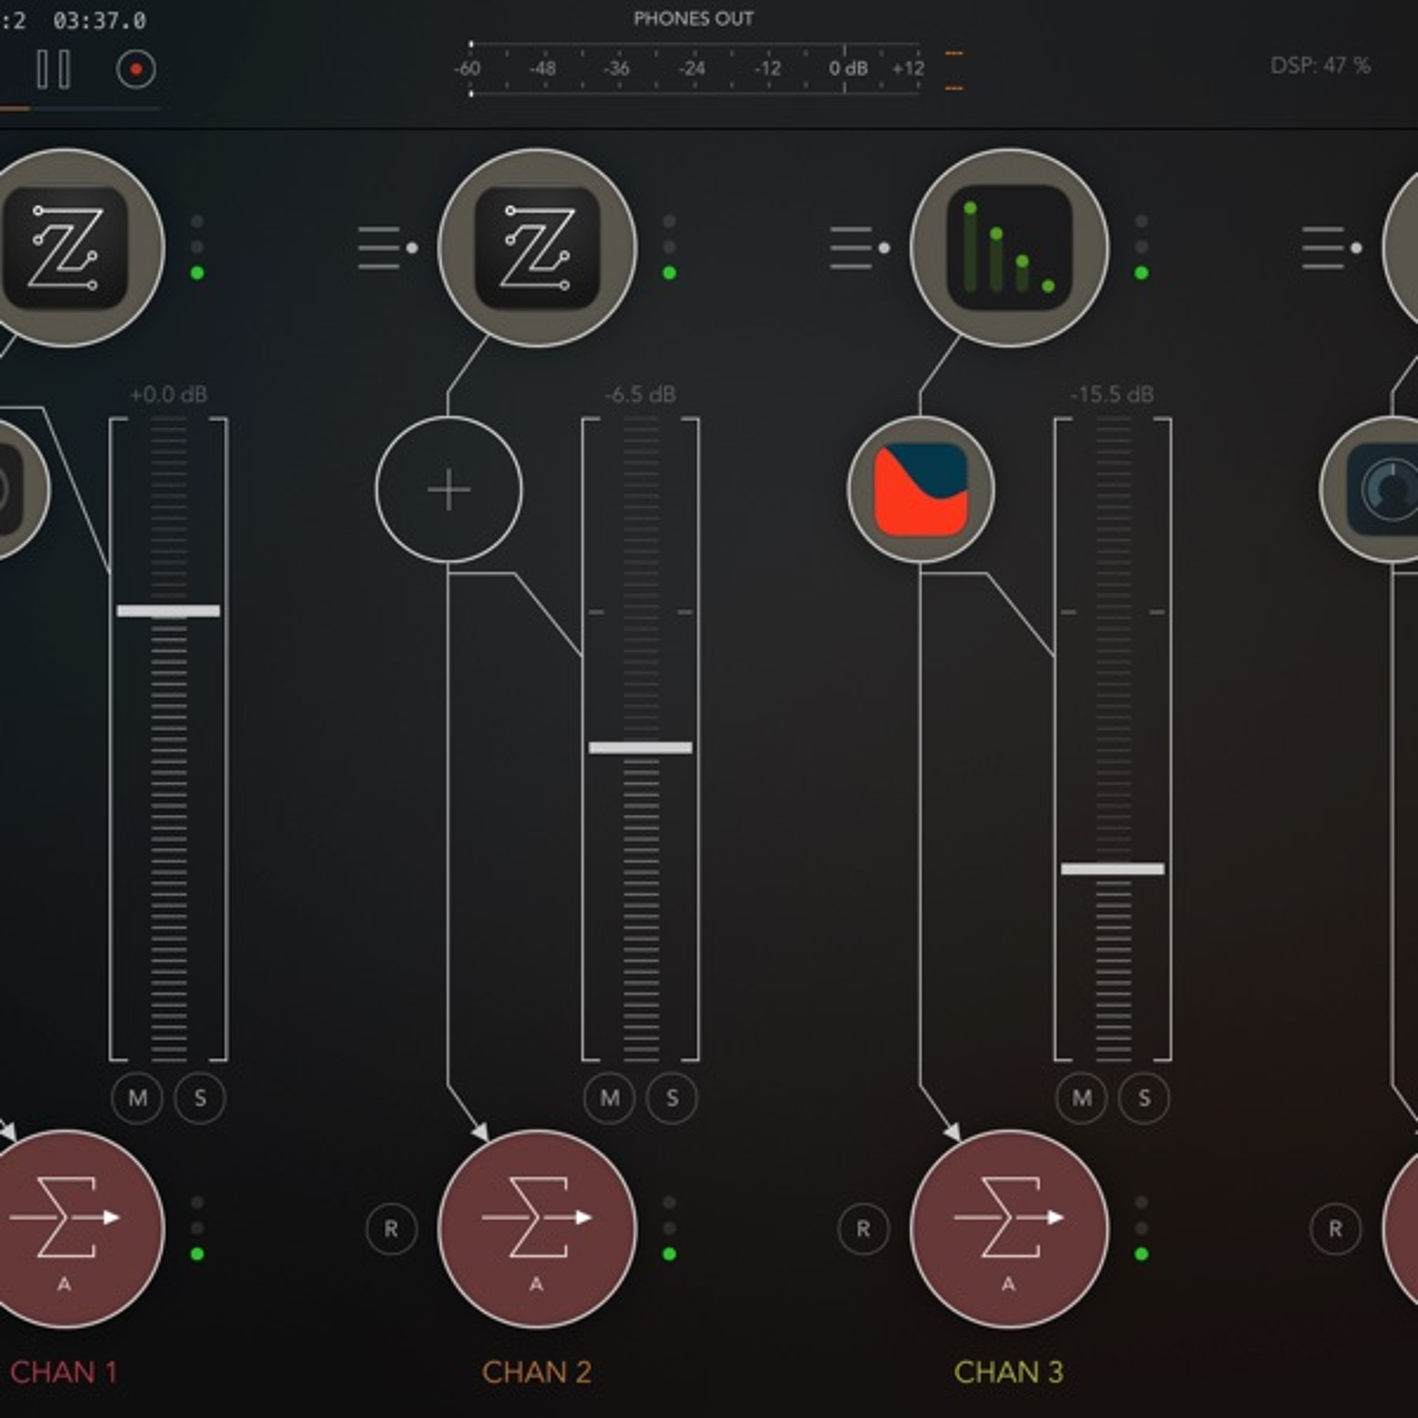
Task: Open Zeeon synth on channel 2
Action: point(537,247)
